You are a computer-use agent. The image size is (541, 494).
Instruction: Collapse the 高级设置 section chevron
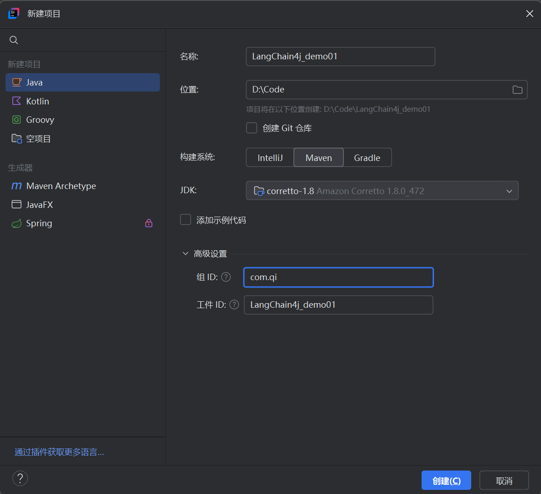tap(185, 253)
